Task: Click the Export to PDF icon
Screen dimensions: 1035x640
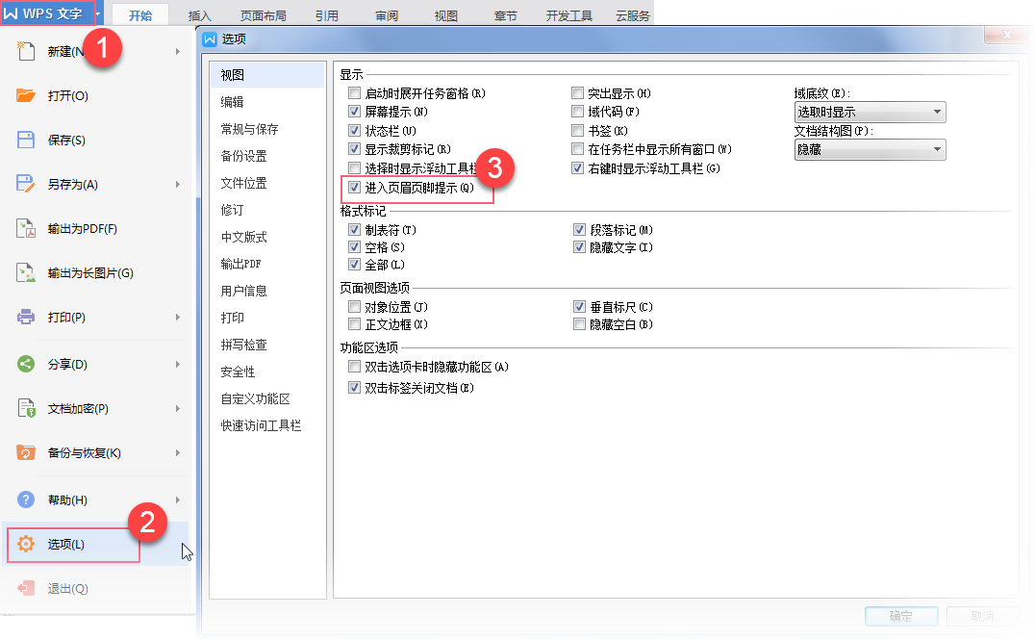Action: 26,228
